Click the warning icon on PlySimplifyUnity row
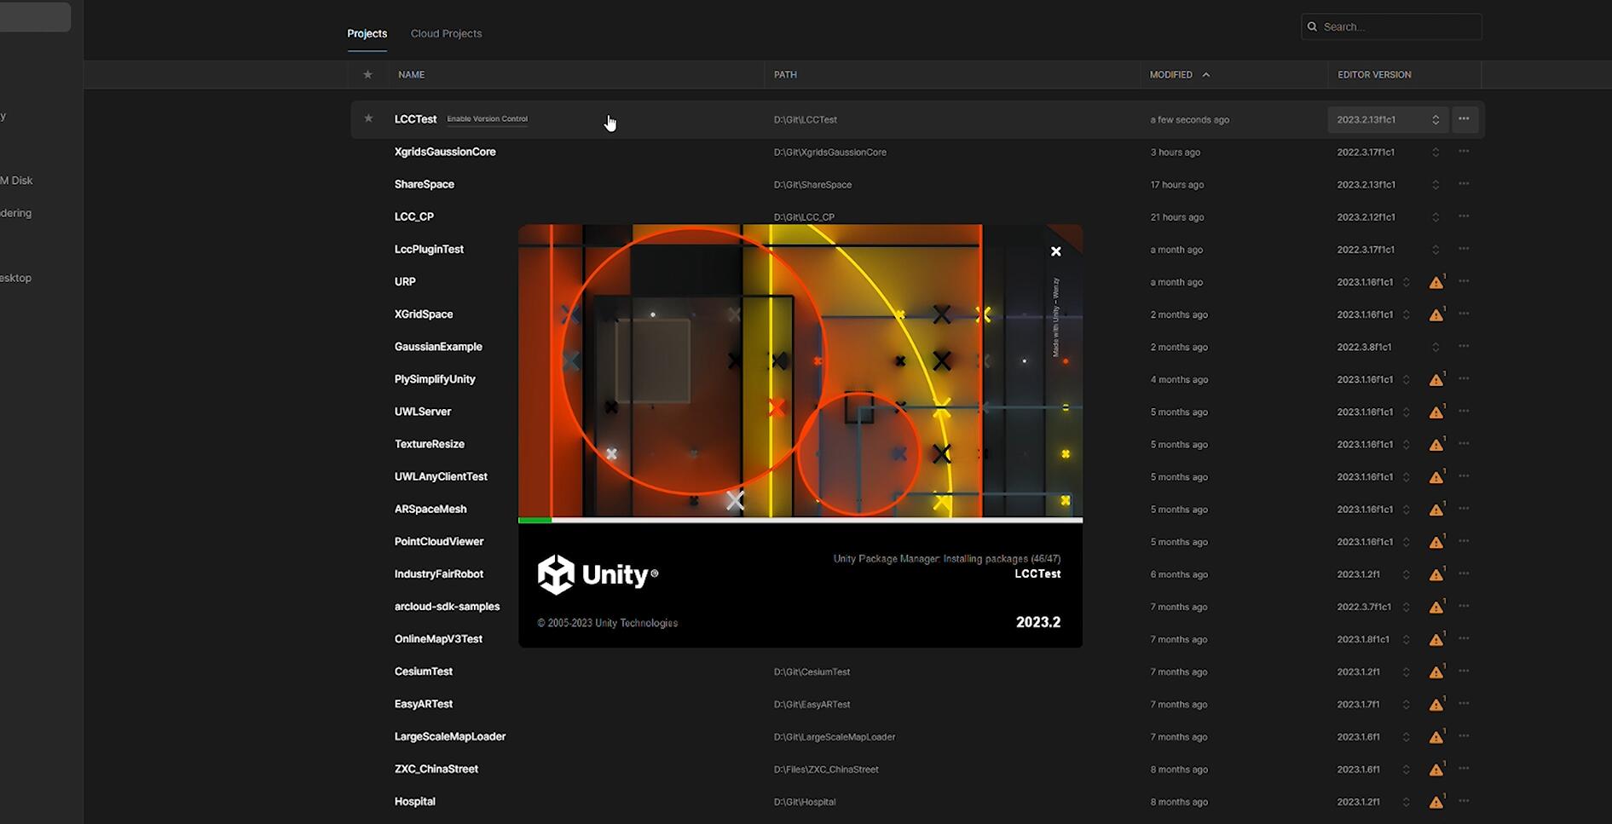The image size is (1612, 824). pyautogui.click(x=1436, y=379)
